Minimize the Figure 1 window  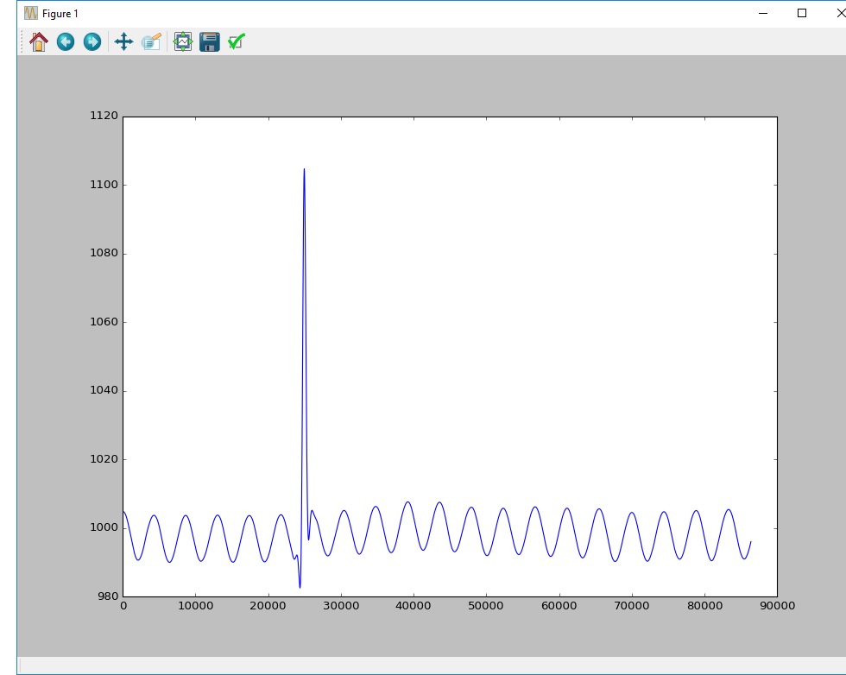(x=763, y=13)
